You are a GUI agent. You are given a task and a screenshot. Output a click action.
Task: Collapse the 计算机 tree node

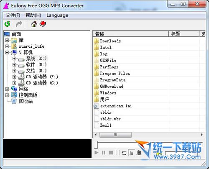click(7, 52)
